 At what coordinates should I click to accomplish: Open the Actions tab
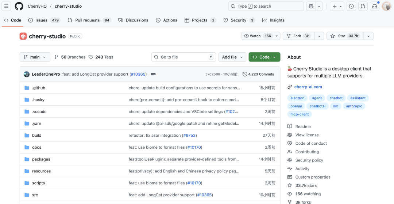[x=167, y=20]
